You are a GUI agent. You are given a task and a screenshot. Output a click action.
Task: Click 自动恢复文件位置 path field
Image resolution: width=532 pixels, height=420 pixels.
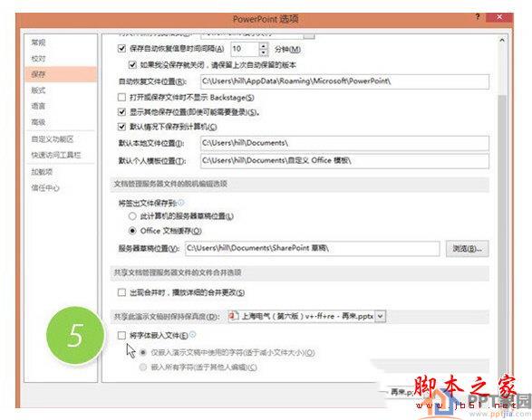pos(344,81)
